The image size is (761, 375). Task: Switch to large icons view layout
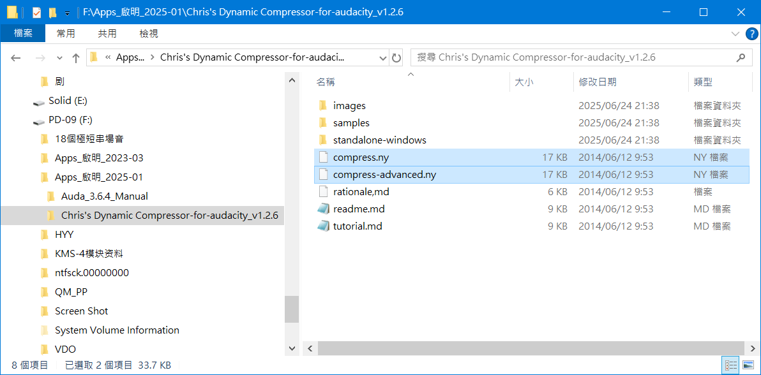tap(748, 365)
